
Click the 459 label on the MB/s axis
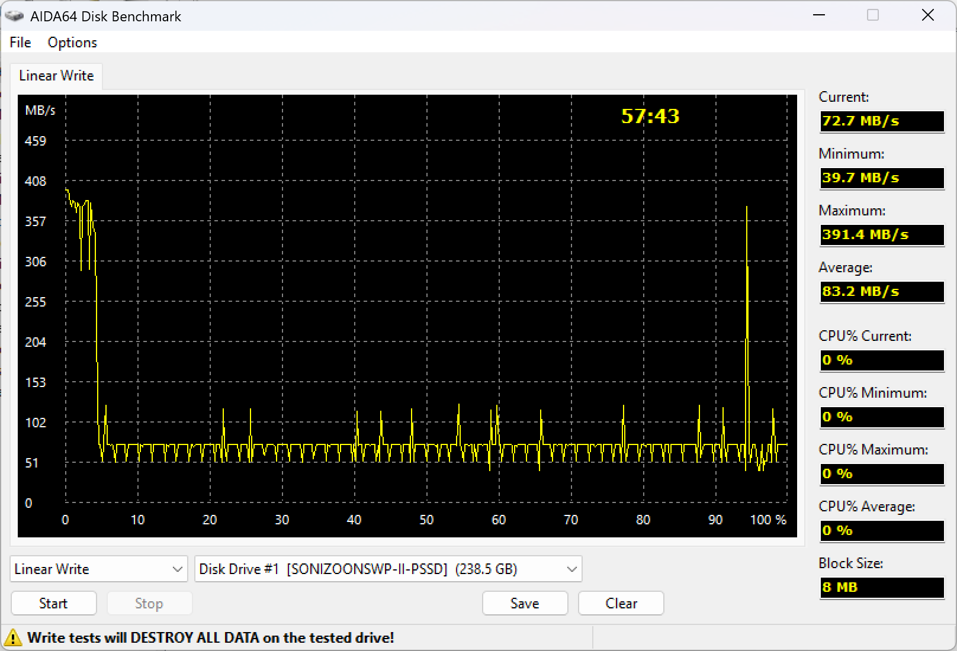click(x=36, y=141)
